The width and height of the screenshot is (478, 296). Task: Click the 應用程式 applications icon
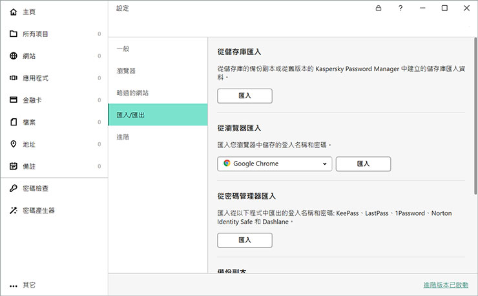point(13,78)
